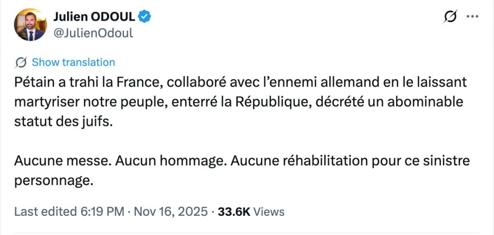Open Julien ODOUL's profile picture

tap(30, 25)
